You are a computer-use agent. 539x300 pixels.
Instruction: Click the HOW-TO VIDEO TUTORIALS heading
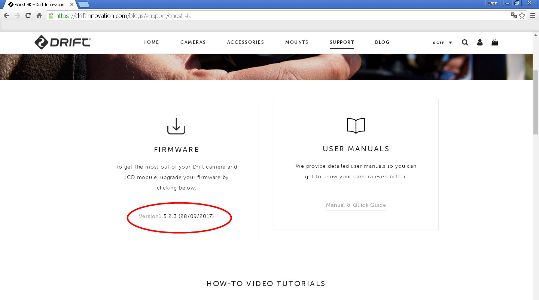pyautogui.click(x=266, y=284)
